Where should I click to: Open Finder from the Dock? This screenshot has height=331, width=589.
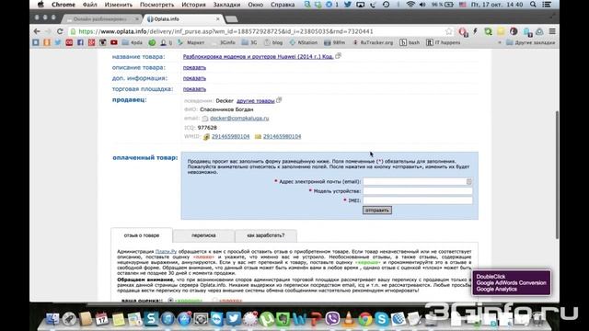(x=52, y=319)
